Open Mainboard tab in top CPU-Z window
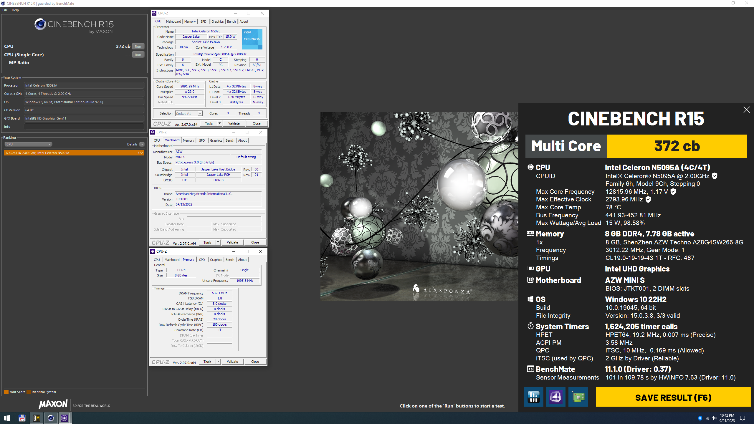Viewport: 754px width, 424px height. click(173, 21)
